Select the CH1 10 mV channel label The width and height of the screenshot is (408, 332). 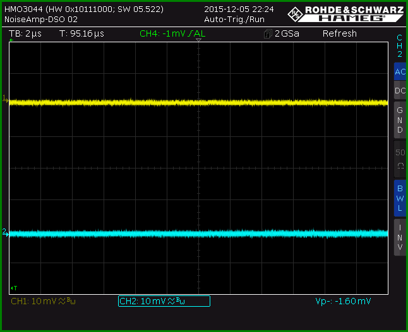point(43,301)
